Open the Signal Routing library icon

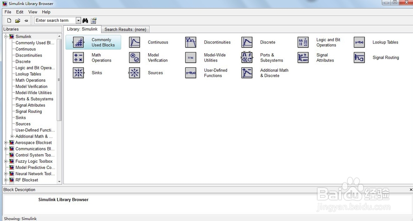(359, 57)
